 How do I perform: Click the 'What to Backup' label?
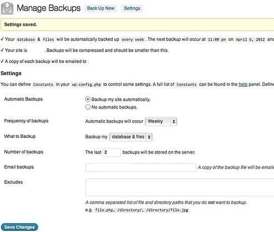click(20, 136)
